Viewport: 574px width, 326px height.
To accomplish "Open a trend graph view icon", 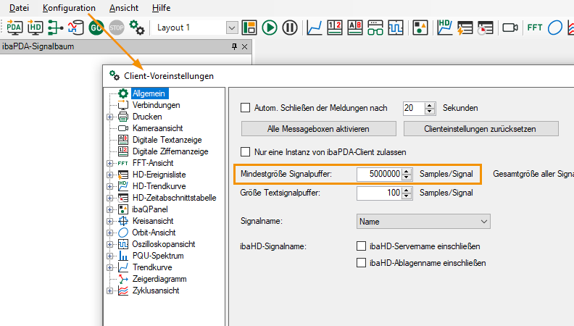I will point(315,28).
